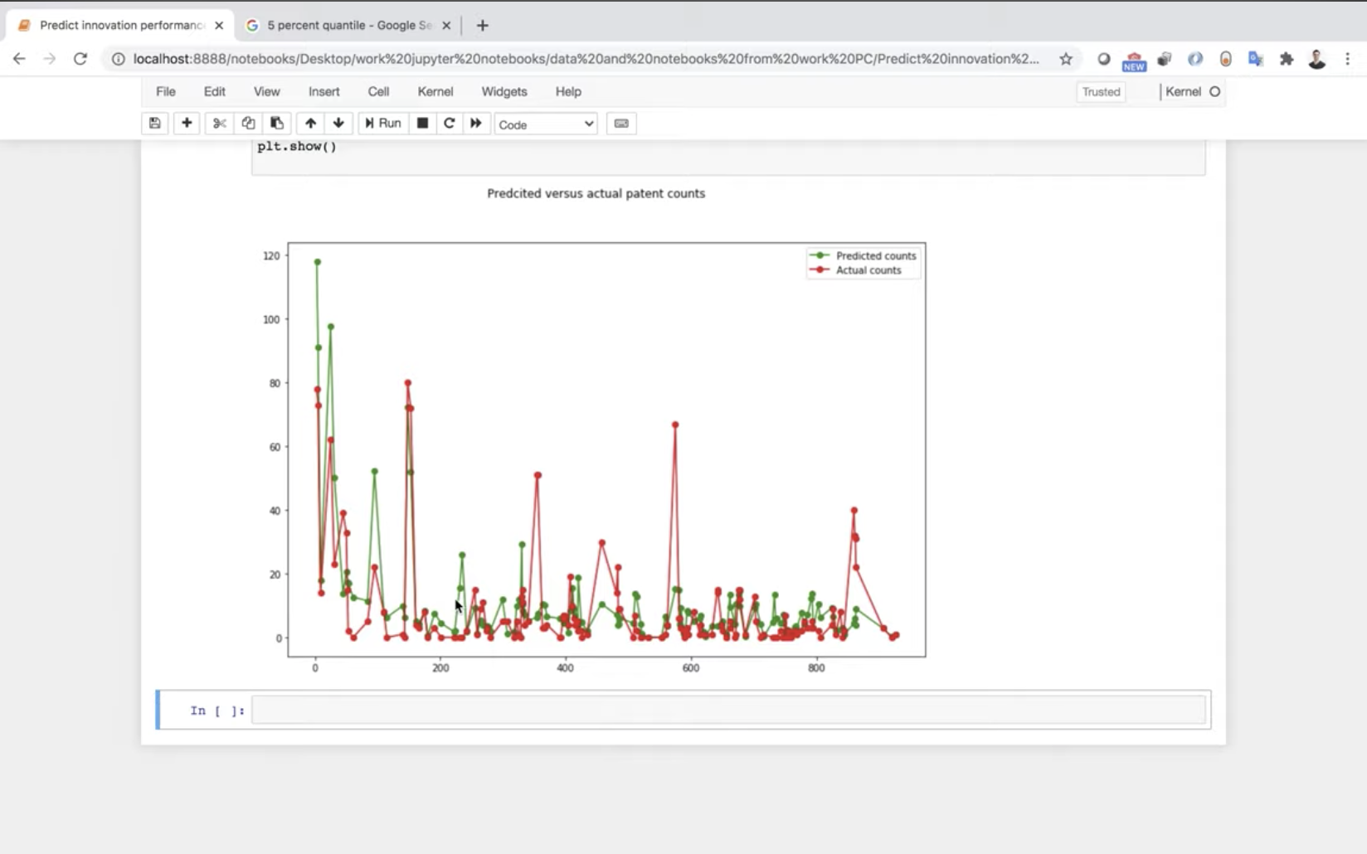Switch to the 5 percent quantile tab

(348, 25)
